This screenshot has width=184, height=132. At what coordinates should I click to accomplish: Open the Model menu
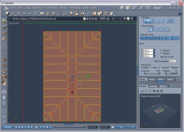[x=63, y=8]
